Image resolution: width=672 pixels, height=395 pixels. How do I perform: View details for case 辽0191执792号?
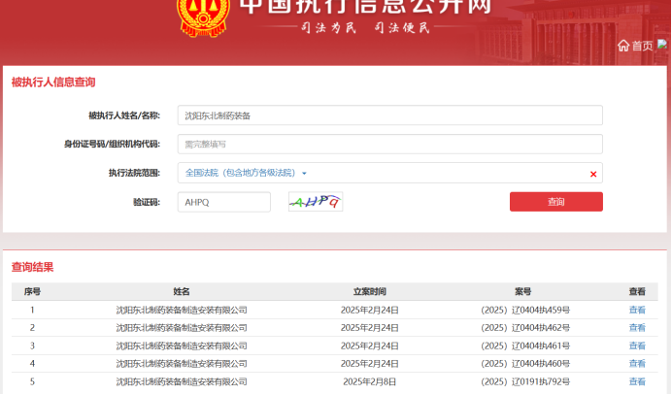[637, 381]
